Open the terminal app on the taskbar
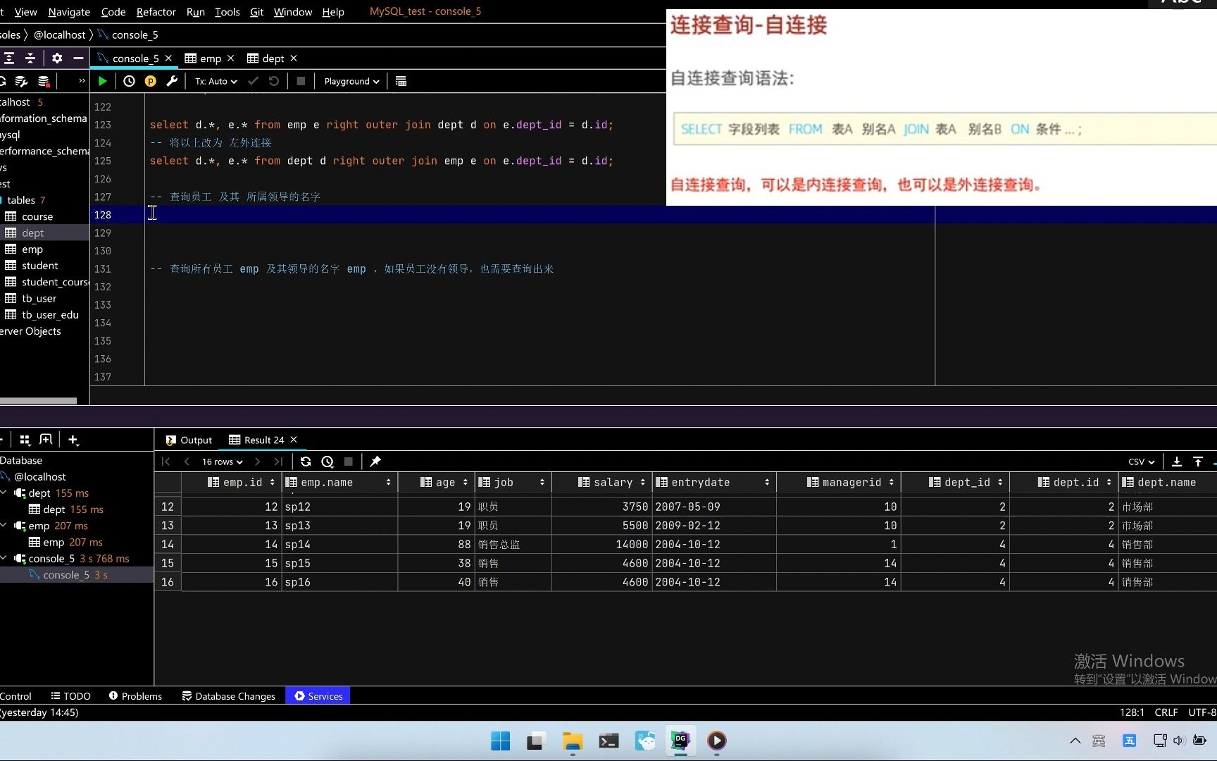The height and width of the screenshot is (761, 1217). [x=608, y=741]
